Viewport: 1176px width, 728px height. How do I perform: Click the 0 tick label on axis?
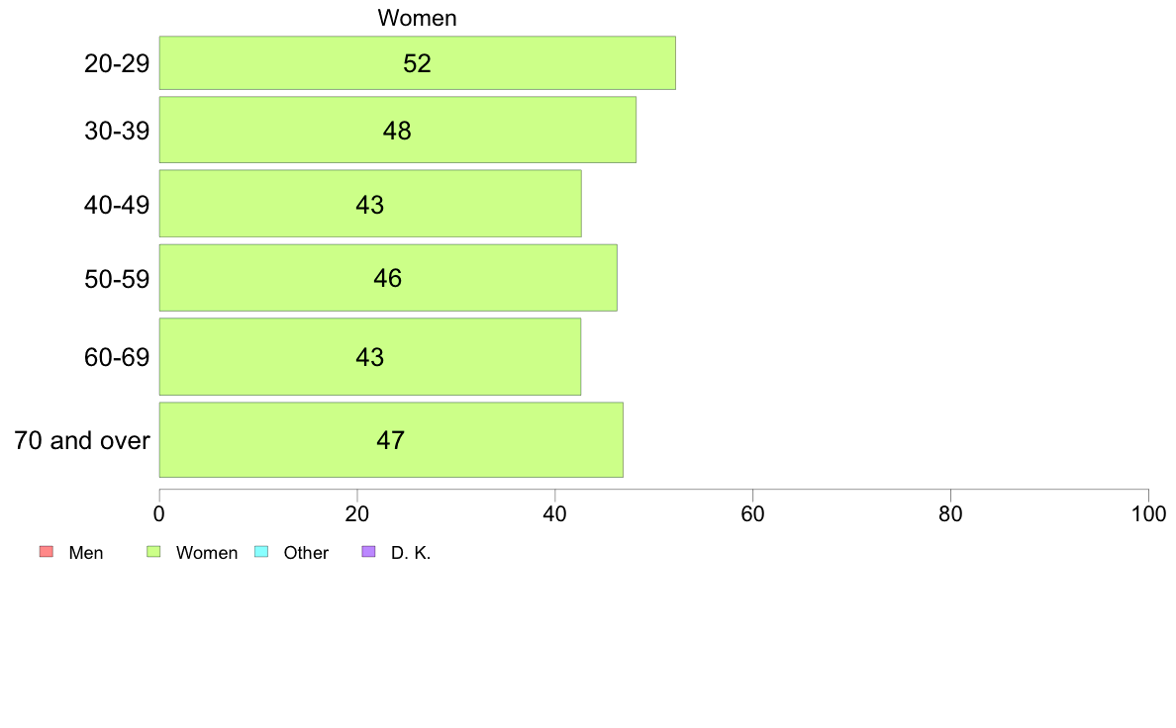pyautogui.click(x=159, y=513)
